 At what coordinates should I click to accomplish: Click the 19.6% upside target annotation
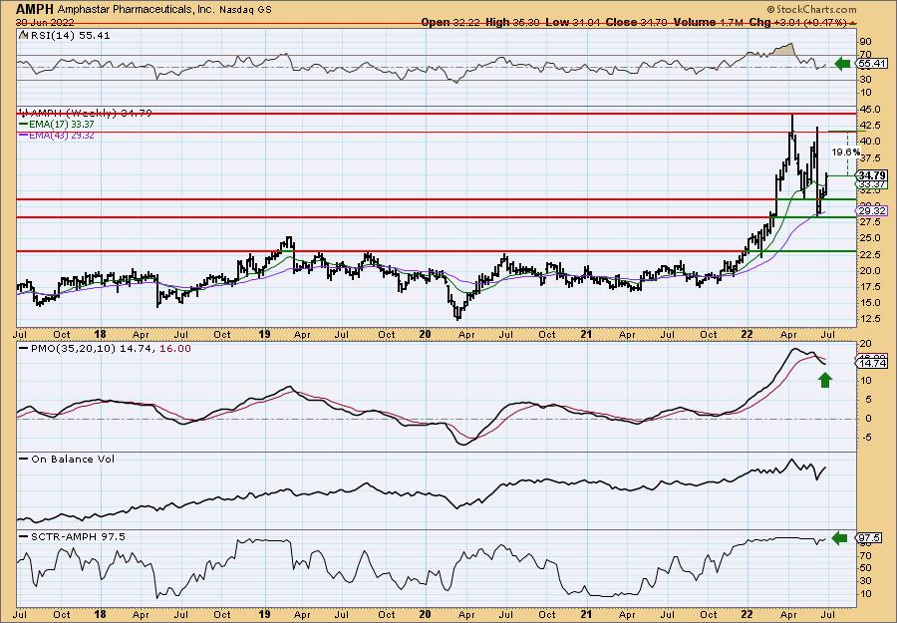click(x=845, y=153)
